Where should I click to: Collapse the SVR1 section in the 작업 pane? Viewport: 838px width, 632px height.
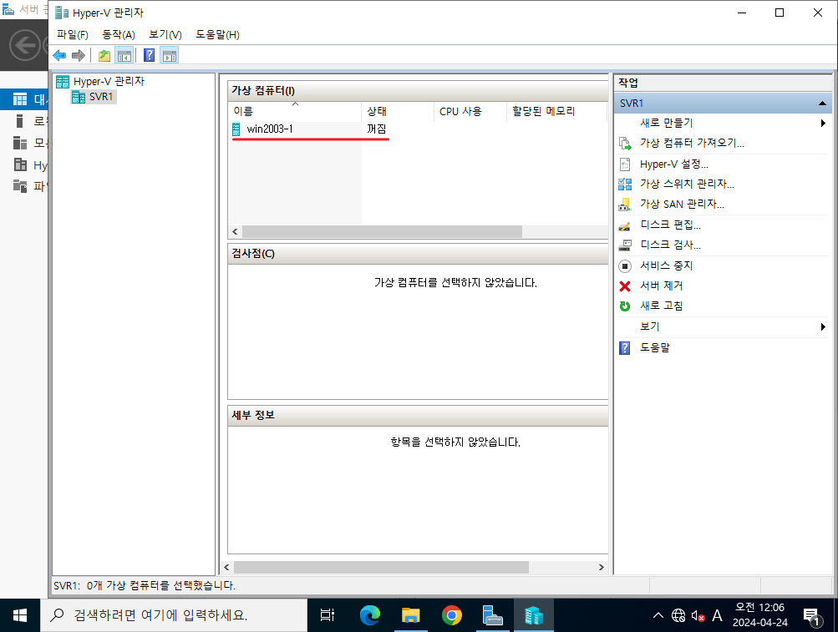pos(822,104)
